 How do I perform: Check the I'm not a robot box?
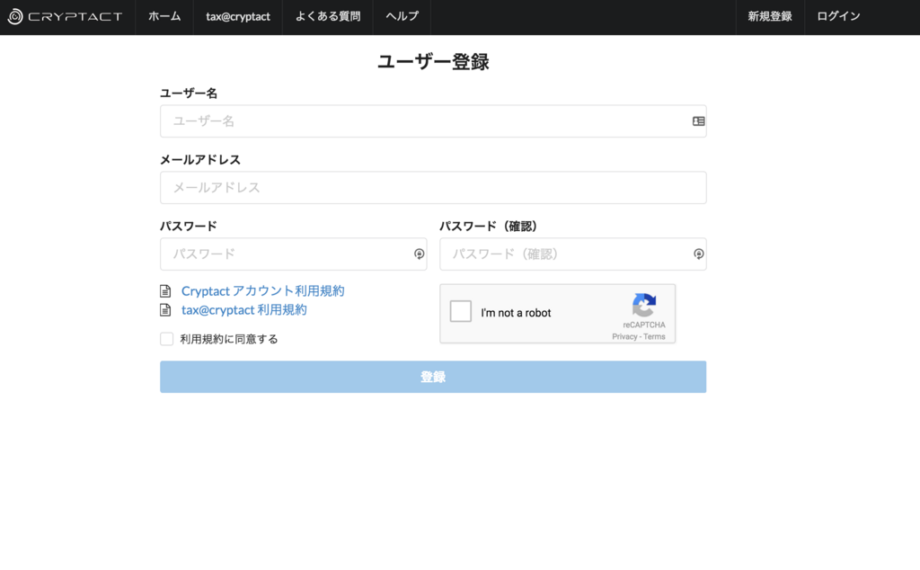(x=461, y=311)
